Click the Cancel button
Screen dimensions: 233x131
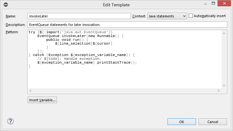tap(213, 122)
